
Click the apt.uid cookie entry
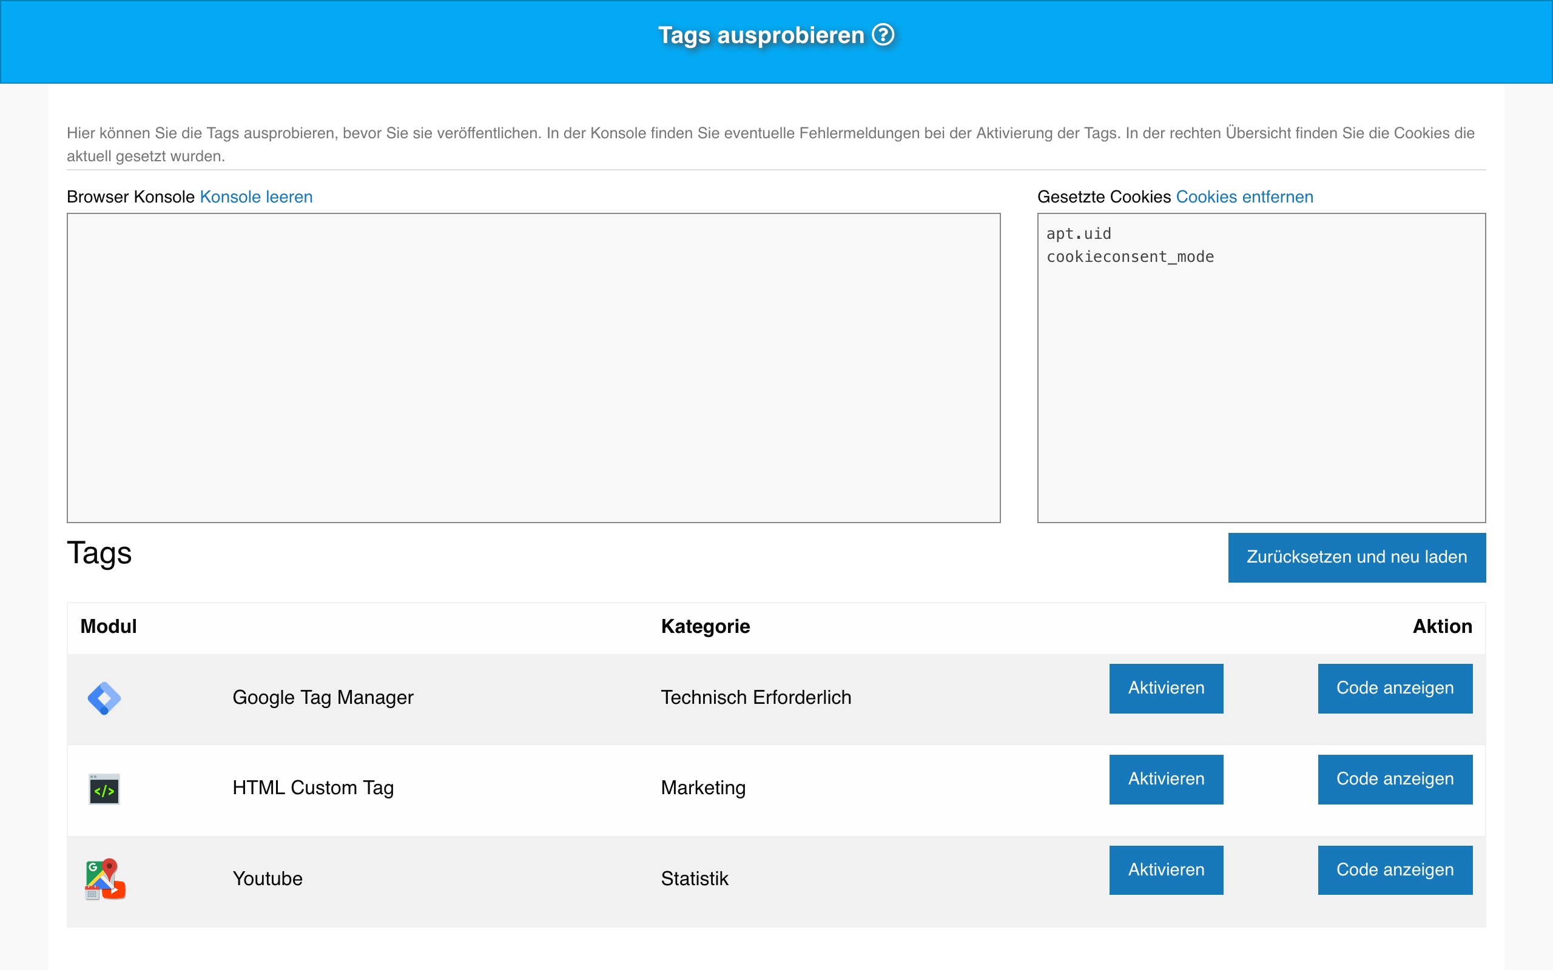pyautogui.click(x=1078, y=233)
